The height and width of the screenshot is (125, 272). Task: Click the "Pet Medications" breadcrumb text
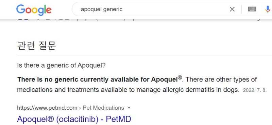tap(103, 108)
